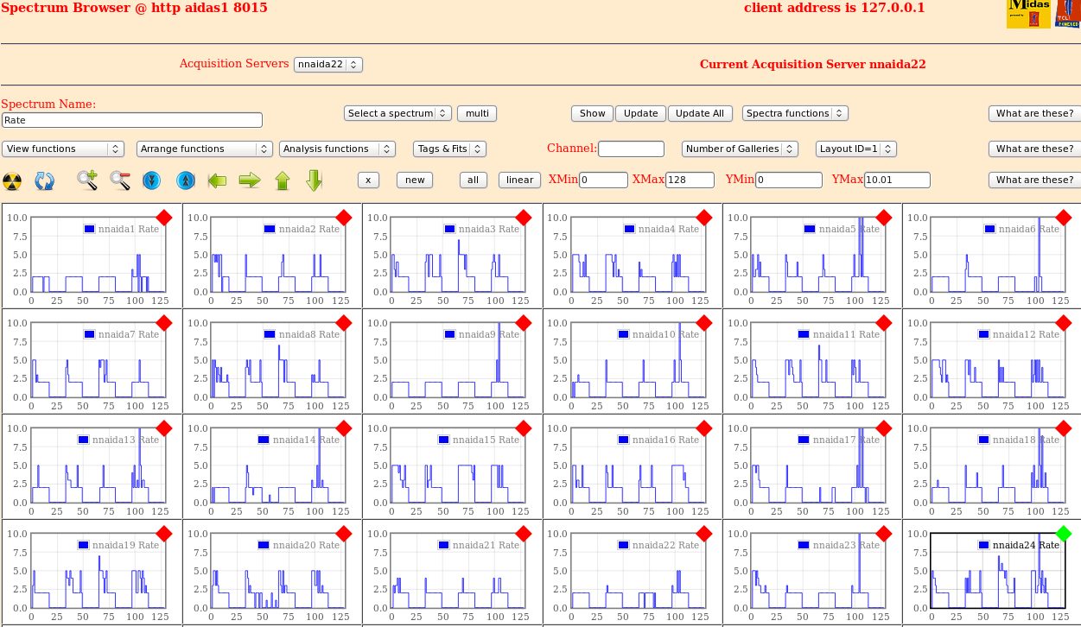Click the blue legend swatch for nnaida9
The height and width of the screenshot is (627, 1081).
pos(449,334)
